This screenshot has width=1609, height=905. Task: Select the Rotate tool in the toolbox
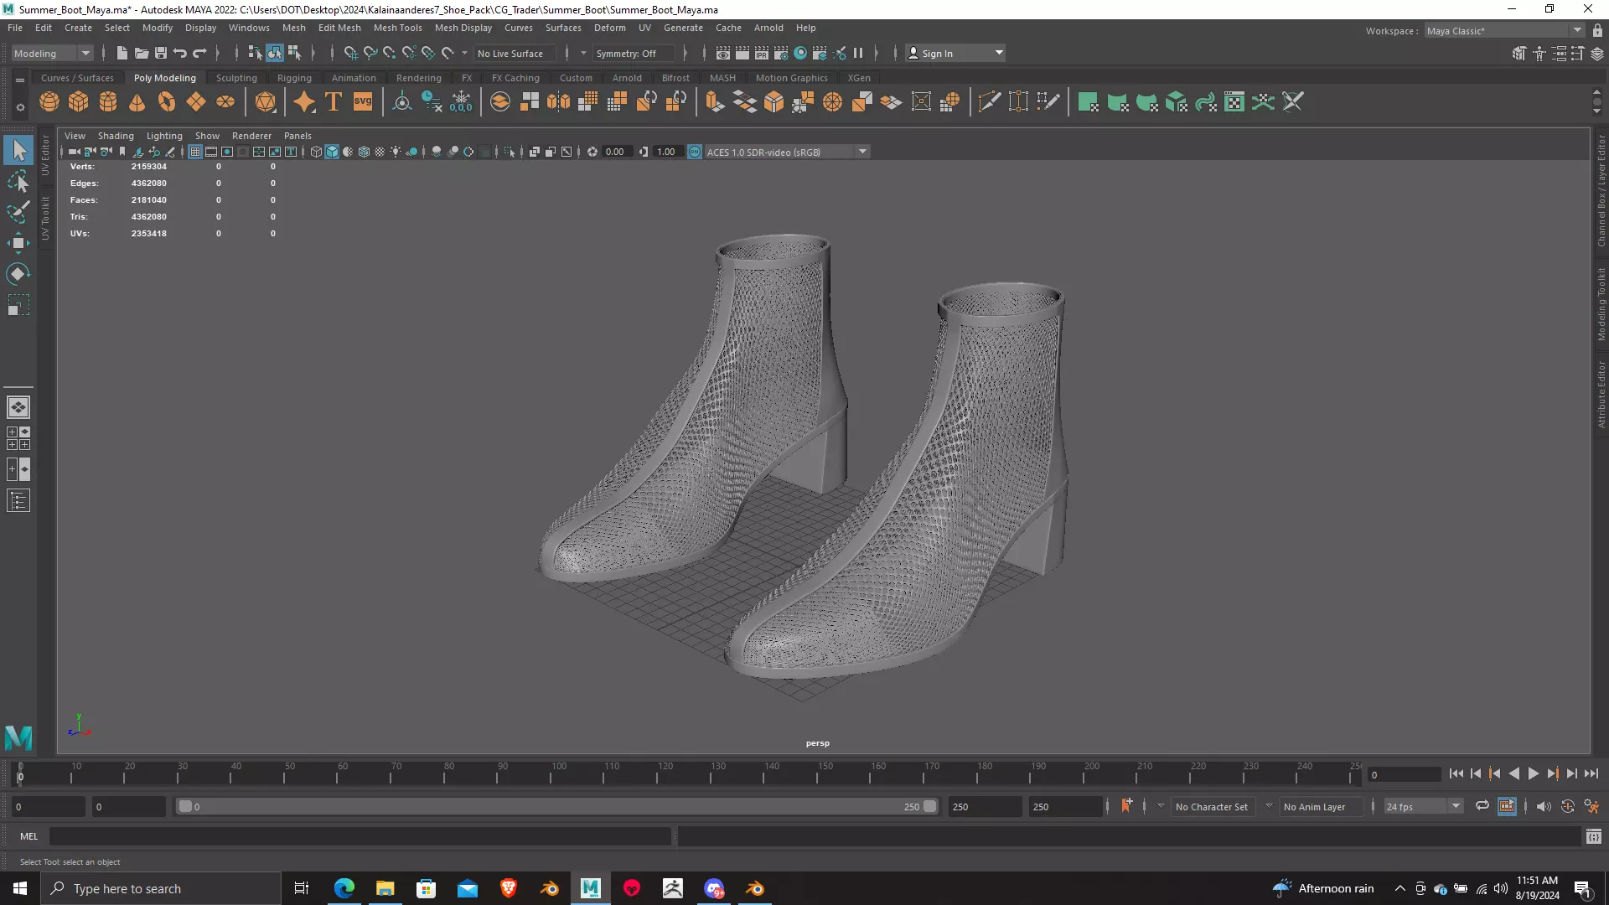tap(18, 274)
